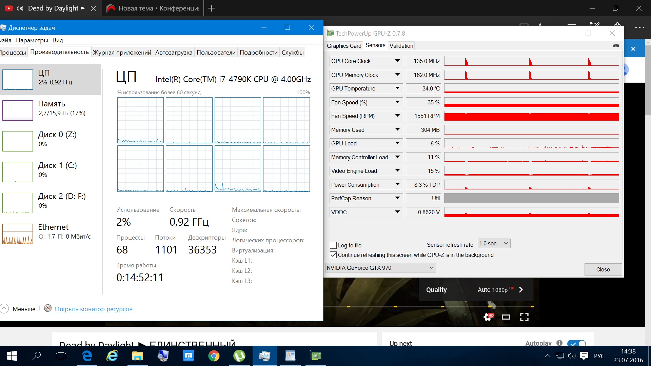Expand the NVIDIA GeForce GTX 970 selector
Image resolution: width=651 pixels, height=366 pixels.
[x=380, y=268]
